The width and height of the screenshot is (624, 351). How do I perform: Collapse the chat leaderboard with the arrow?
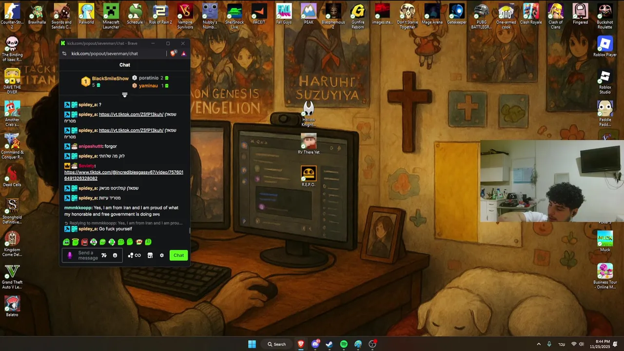[x=125, y=95]
